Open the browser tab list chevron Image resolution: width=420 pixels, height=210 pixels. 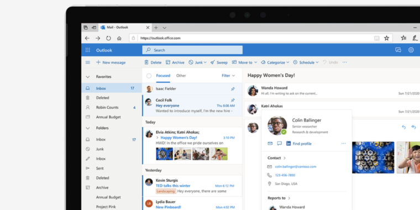coord(165,28)
